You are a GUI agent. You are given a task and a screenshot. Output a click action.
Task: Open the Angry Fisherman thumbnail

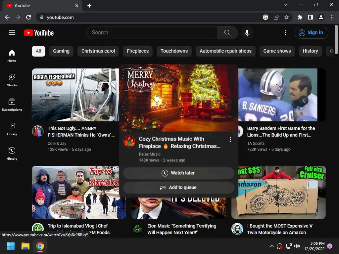75,95
